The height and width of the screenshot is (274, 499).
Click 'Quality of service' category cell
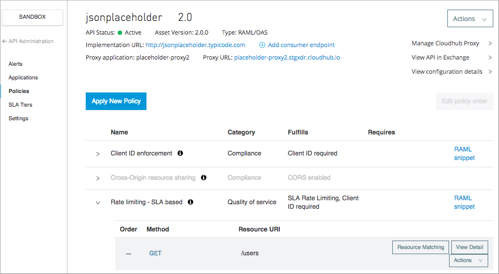[x=251, y=202]
